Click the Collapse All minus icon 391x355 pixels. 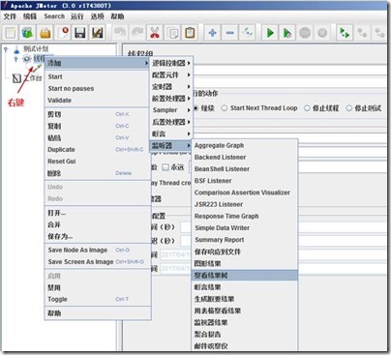point(230,33)
